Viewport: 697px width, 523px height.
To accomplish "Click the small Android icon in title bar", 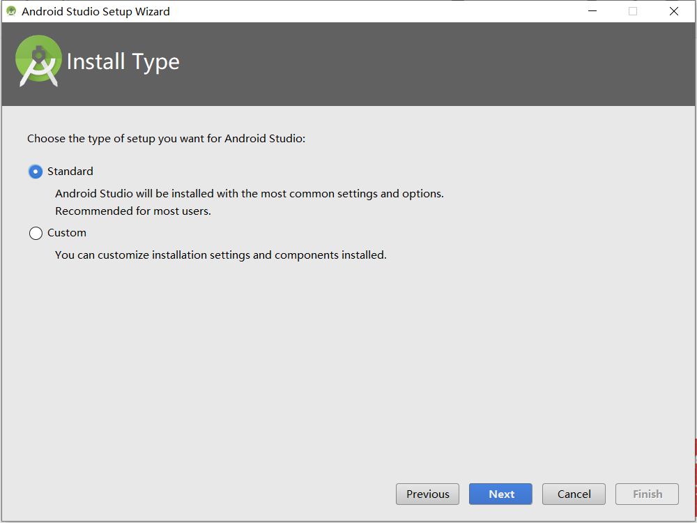I will tap(11, 11).
